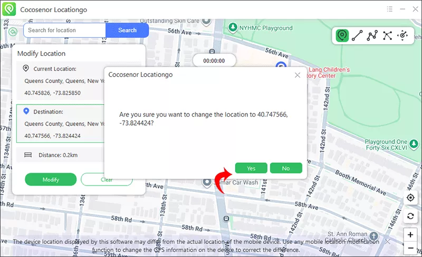The width and height of the screenshot is (422, 257).
Task: Click the blue Destination pin icon
Action: point(26,111)
